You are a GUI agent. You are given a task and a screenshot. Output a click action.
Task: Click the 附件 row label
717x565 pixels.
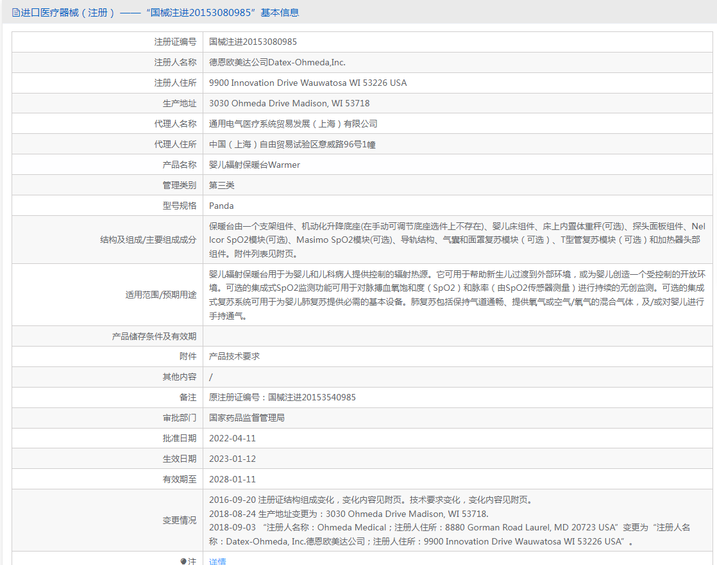tap(188, 356)
